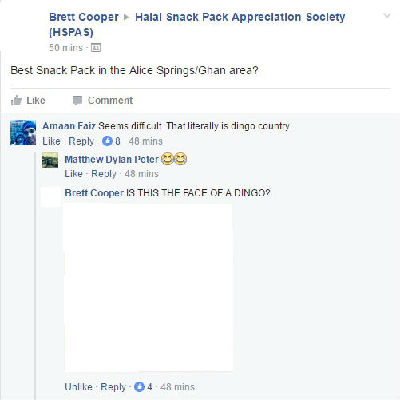The image size is (400, 400).
Task: Open Matthew Dylan Peter's avatar thumbnail
Action: tap(50, 160)
